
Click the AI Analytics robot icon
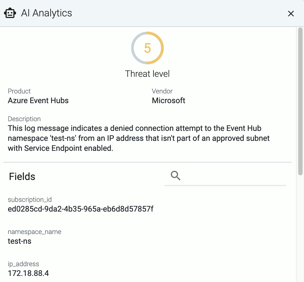coord(10,13)
